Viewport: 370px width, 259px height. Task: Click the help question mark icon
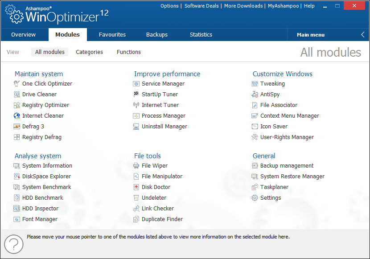[x=14, y=244]
